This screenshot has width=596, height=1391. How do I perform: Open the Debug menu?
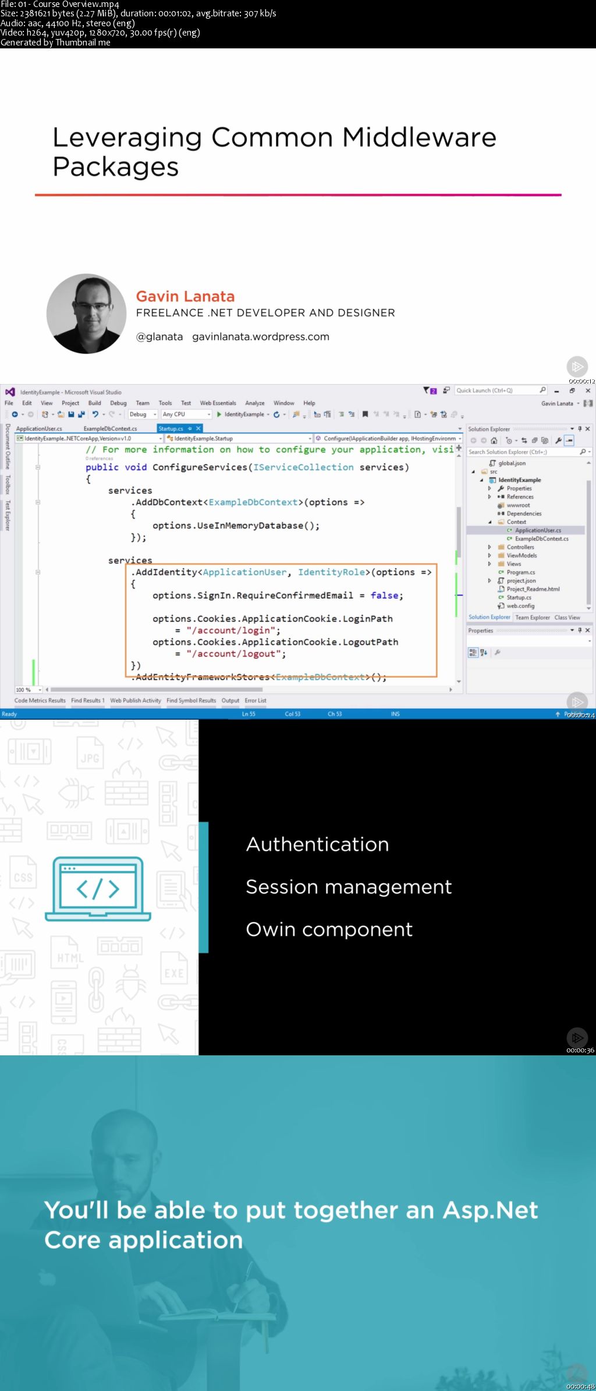tap(118, 403)
